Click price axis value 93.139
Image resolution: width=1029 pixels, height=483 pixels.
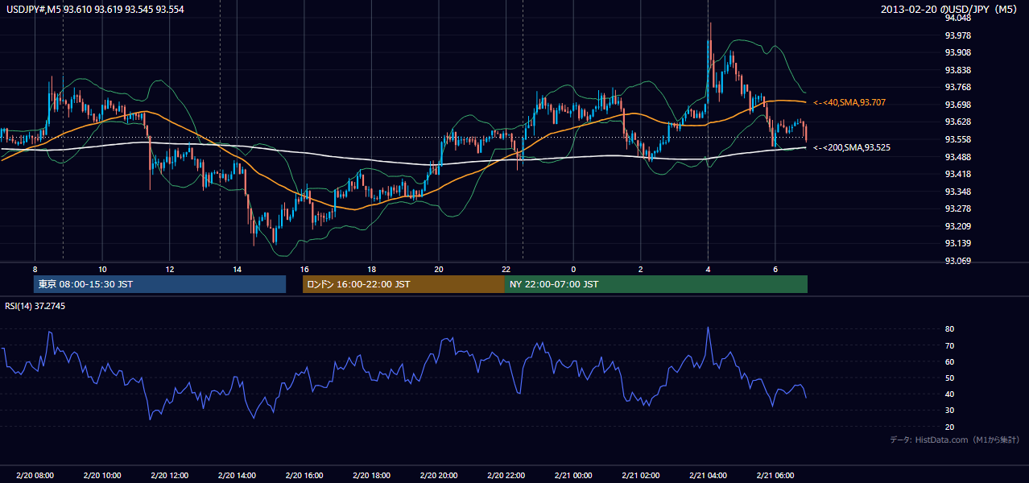coord(958,244)
